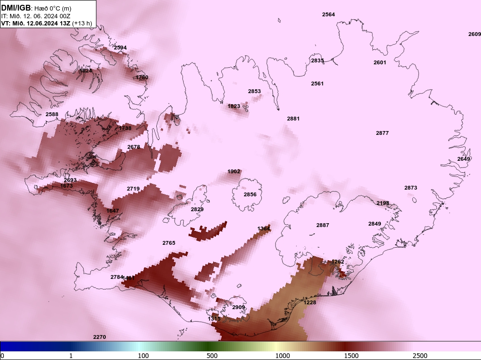Select the 2873 value label

(x=410, y=188)
